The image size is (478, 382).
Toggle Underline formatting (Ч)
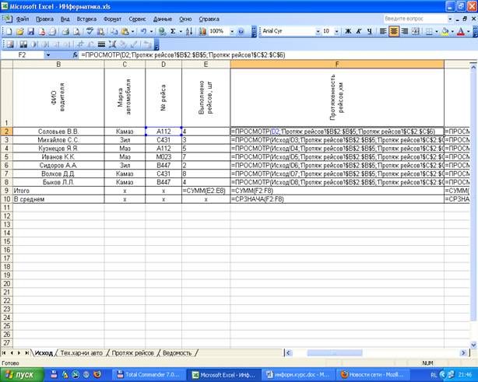click(369, 32)
